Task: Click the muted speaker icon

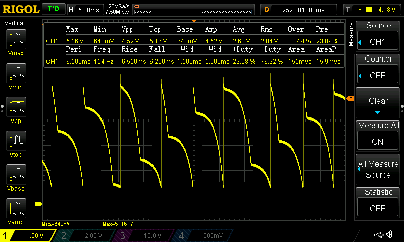Action: [391, 235]
